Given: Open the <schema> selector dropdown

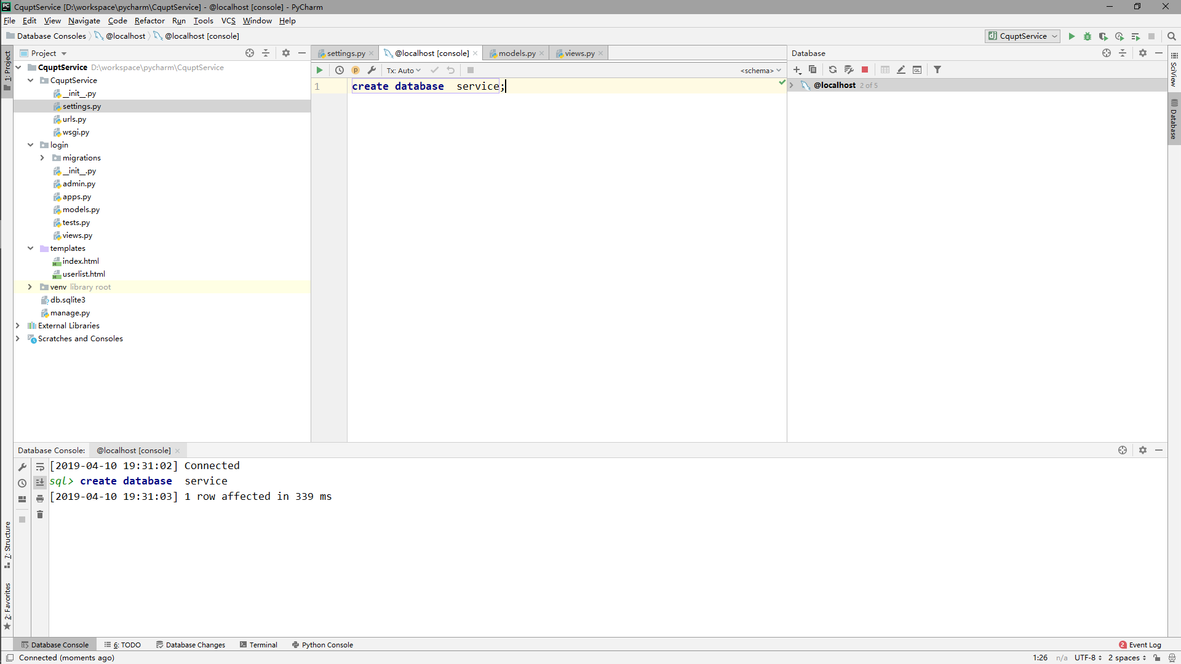Looking at the screenshot, I should point(760,71).
